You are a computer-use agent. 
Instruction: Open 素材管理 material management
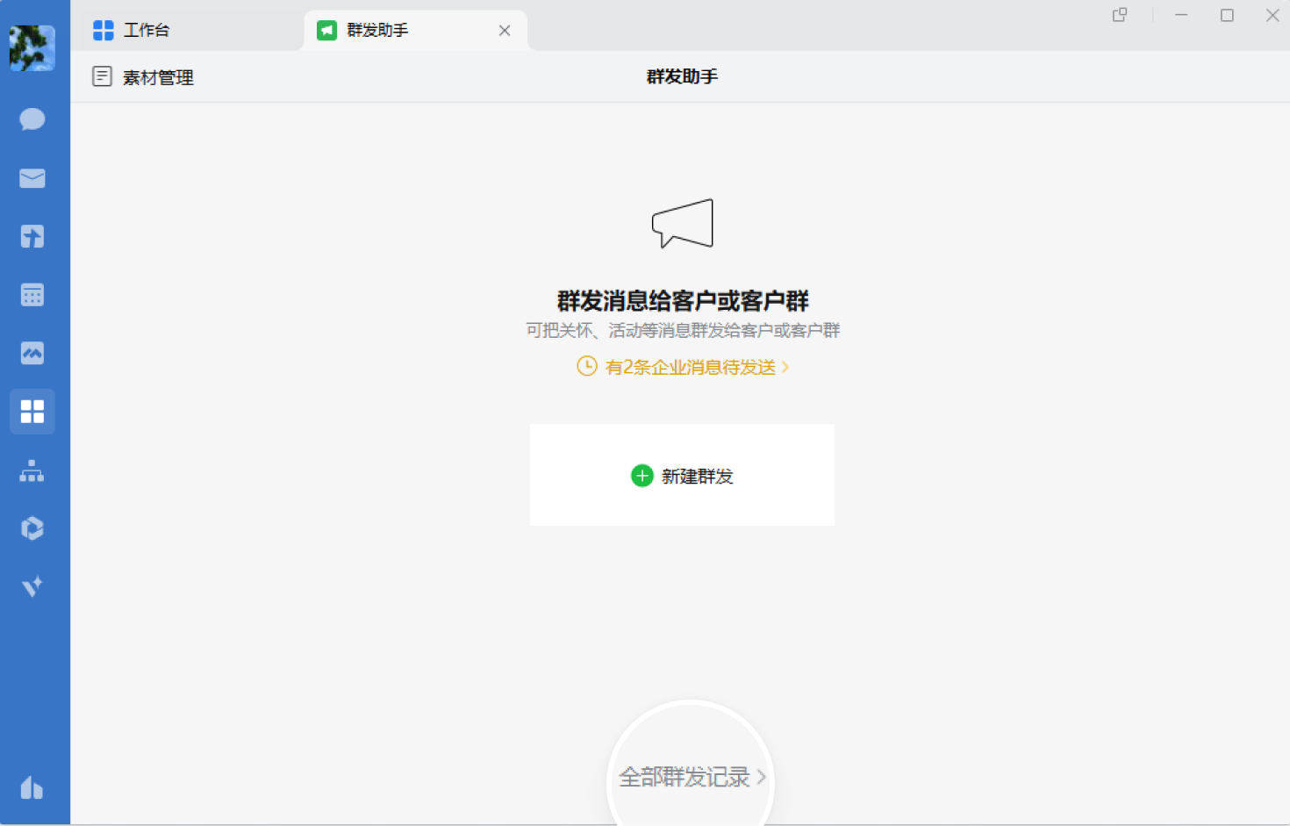[x=143, y=77]
